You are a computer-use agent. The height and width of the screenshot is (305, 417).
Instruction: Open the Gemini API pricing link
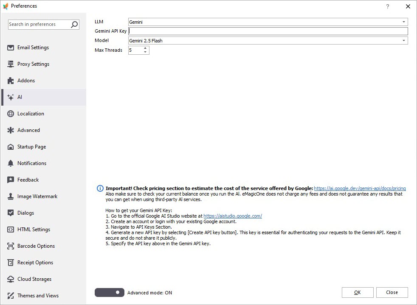360,188
